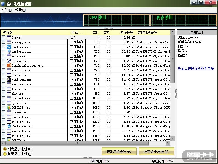This screenshot has width=218, height=164.
Task: Check the box next to smss.exe
Action: pos(4,56)
